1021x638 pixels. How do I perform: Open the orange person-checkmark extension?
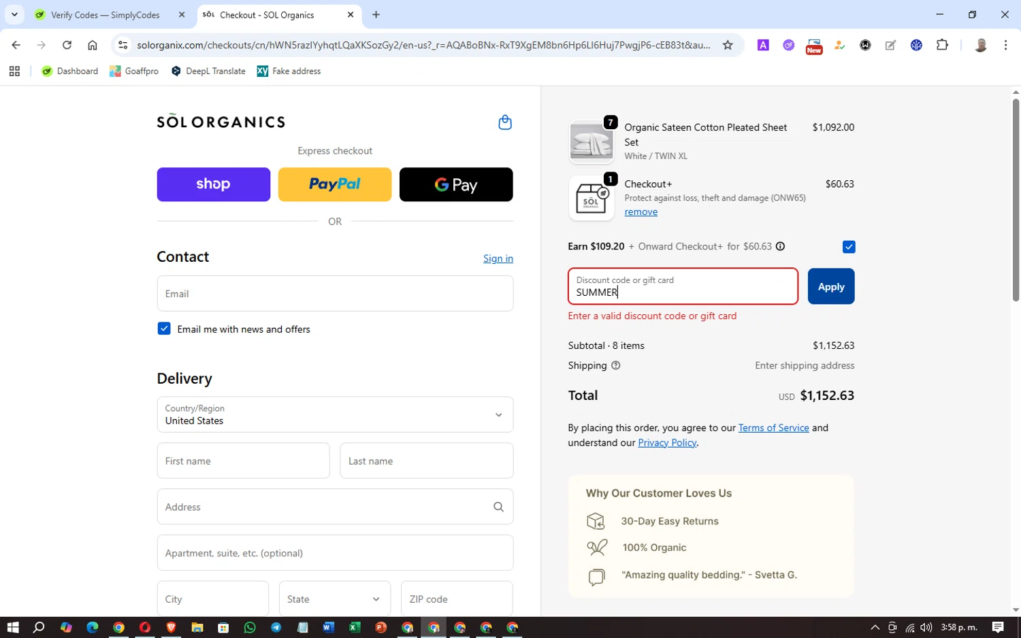840,45
